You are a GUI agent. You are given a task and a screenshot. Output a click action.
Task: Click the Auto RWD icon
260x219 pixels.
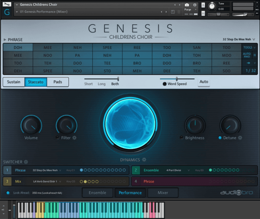coord(247,55)
